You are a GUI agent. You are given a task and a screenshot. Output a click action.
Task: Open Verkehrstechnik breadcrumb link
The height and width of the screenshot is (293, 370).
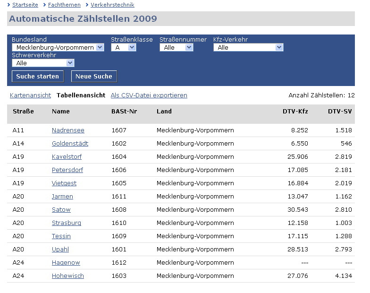tap(112, 5)
